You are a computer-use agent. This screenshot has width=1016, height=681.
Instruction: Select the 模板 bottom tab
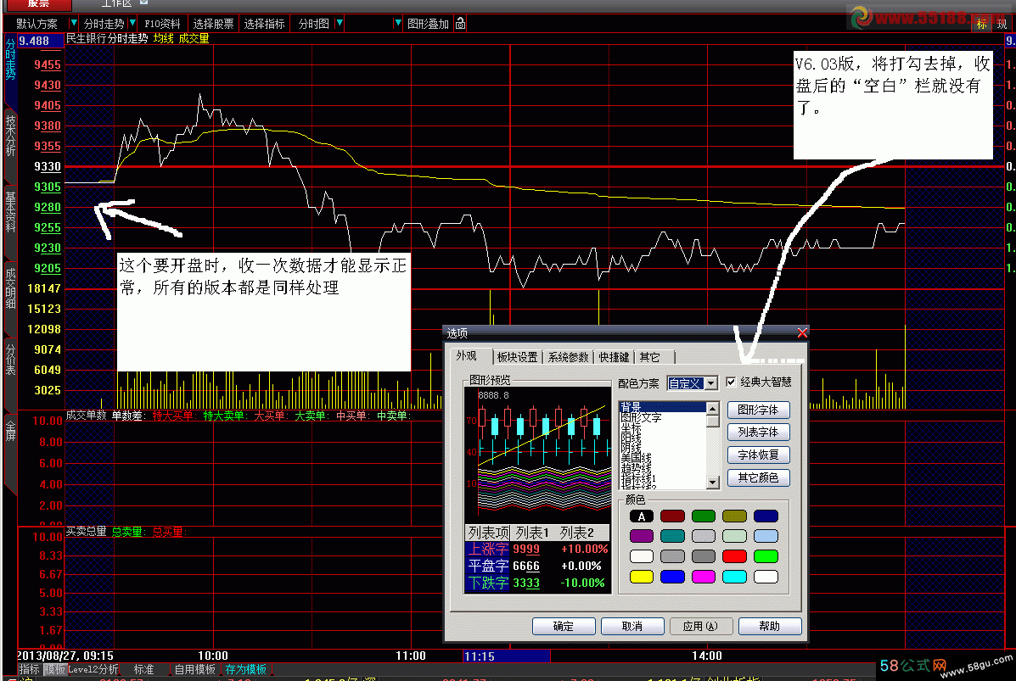tap(54, 669)
